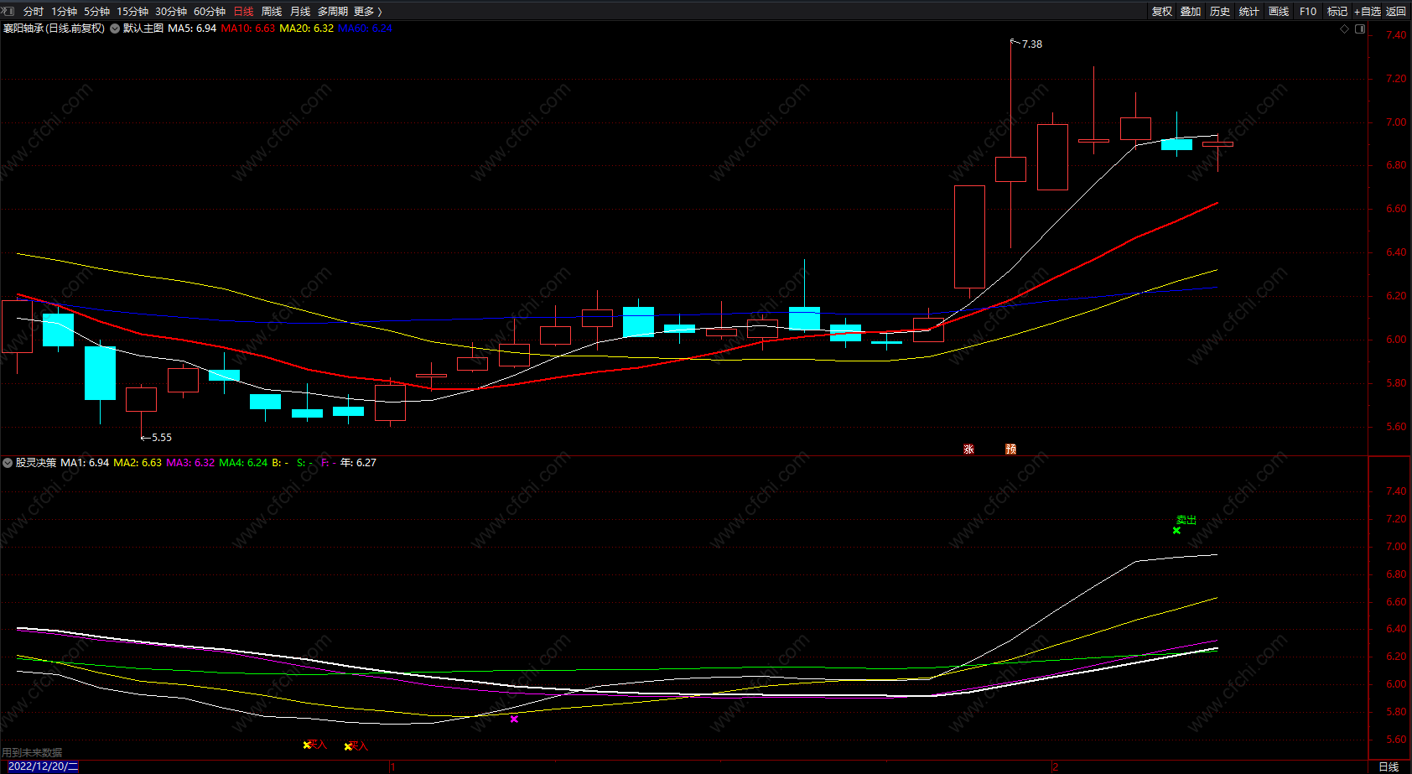Expand the 股灵决策 indicator dropdown
Image resolution: width=1412 pixels, height=774 pixels.
pyautogui.click(x=8, y=463)
